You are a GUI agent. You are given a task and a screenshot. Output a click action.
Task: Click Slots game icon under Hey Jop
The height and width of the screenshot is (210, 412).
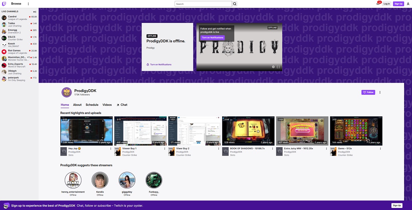[x=64, y=152]
